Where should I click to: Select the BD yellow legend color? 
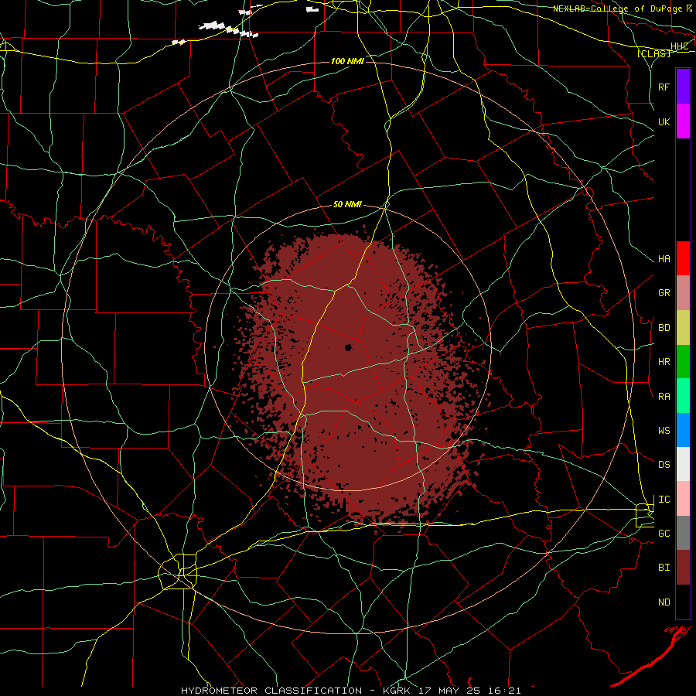click(683, 328)
